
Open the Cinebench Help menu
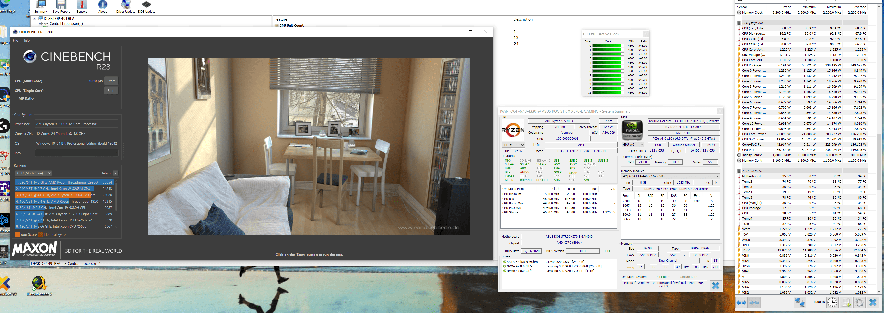coord(26,41)
